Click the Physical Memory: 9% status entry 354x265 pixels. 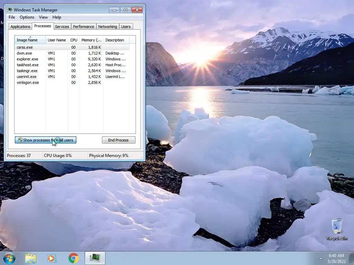click(109, 156)
